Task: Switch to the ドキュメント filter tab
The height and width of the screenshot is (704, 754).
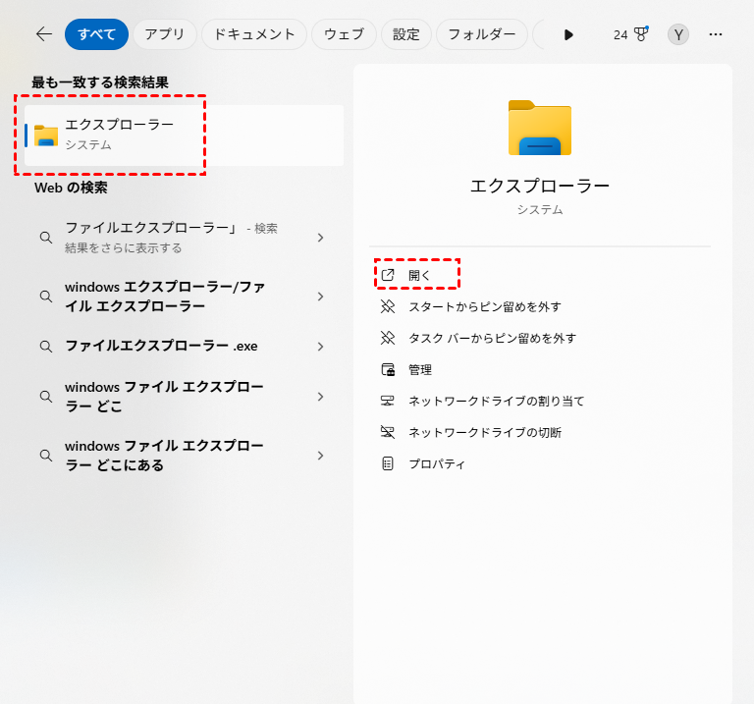Action: tap(253, 34)
